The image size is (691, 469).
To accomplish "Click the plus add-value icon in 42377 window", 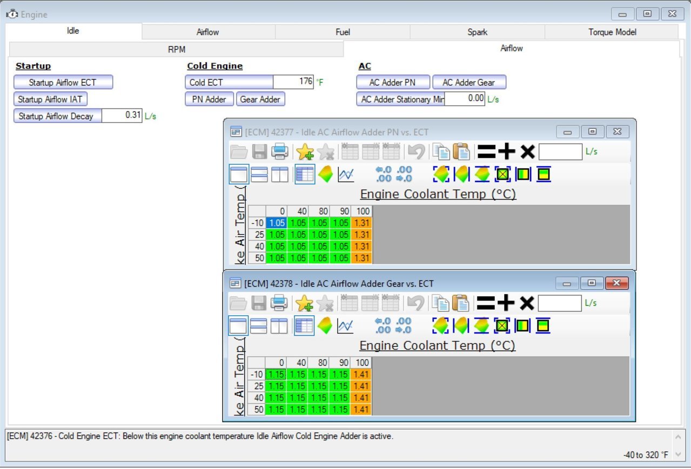I will pyautogui.click(x=506, y=152).
